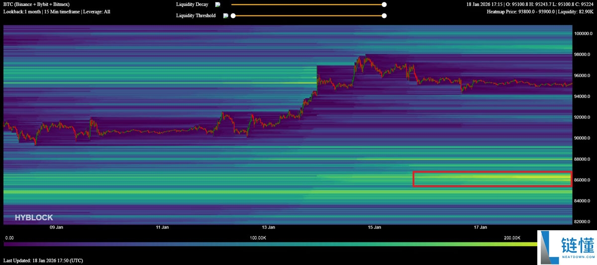Click the Liquidity Threshold label
Viewport: 597px width, 265px height.
[196, 16]
